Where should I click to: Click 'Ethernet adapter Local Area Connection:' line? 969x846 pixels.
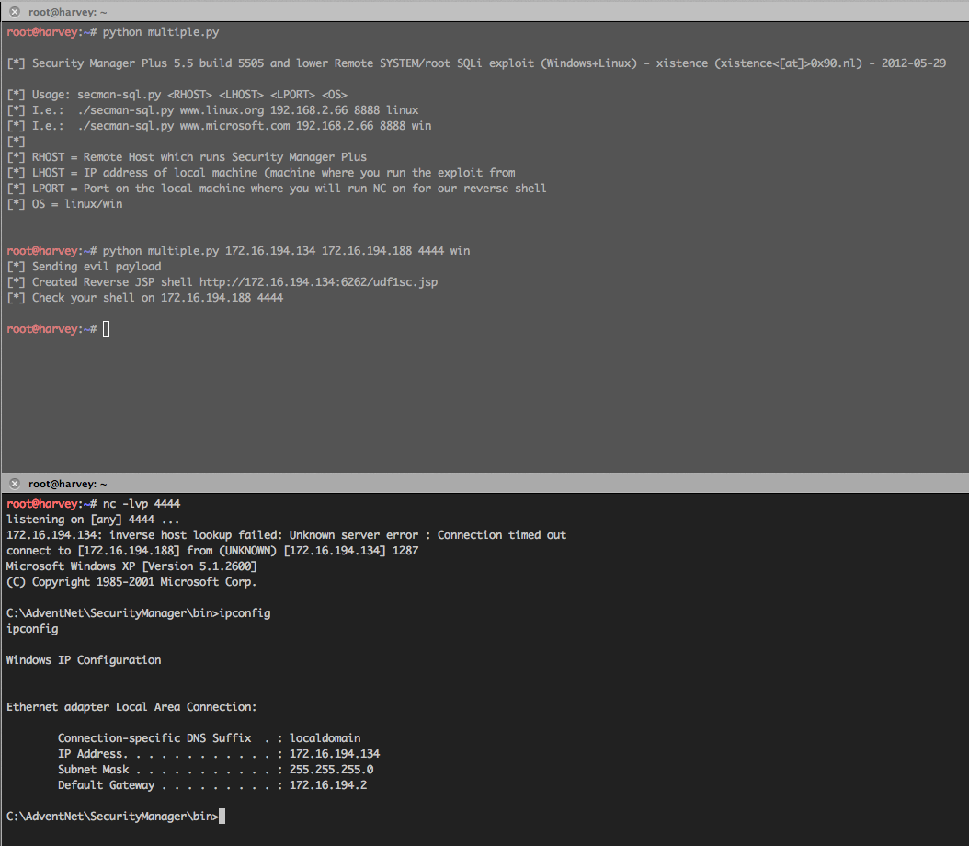[x=131, y=707]
